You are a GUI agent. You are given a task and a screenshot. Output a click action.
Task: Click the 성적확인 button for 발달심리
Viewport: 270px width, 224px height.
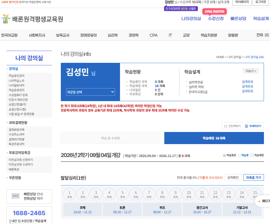[x=233, y=177]
